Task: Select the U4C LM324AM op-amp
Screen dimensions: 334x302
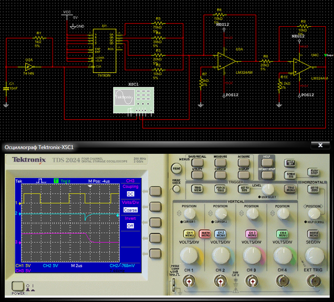Action: pyautogui.click(x=302, y=67)
